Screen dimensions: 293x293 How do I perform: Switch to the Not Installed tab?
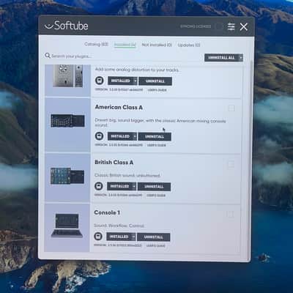pos(157,45)
